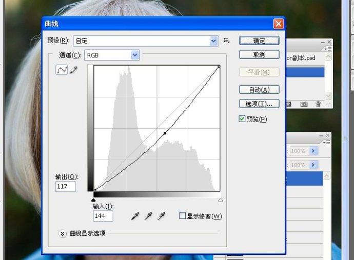
Task: Close the upper background panel
Action: point(329,42)
